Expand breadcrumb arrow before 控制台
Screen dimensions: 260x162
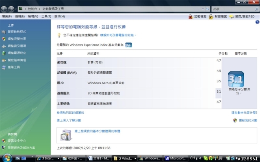click(x=25, y=9)
